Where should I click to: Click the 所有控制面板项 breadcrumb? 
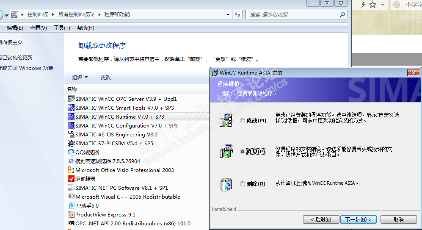click(x=76, y=14)
